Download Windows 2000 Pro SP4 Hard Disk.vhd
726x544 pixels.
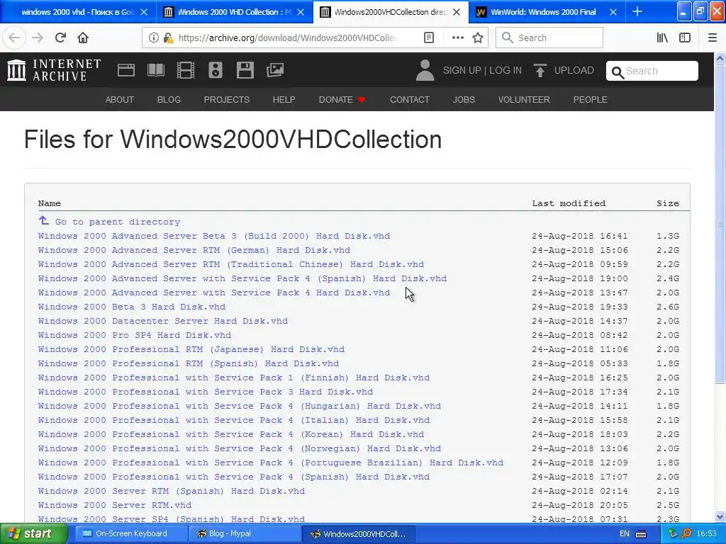[x=135, y=335]
